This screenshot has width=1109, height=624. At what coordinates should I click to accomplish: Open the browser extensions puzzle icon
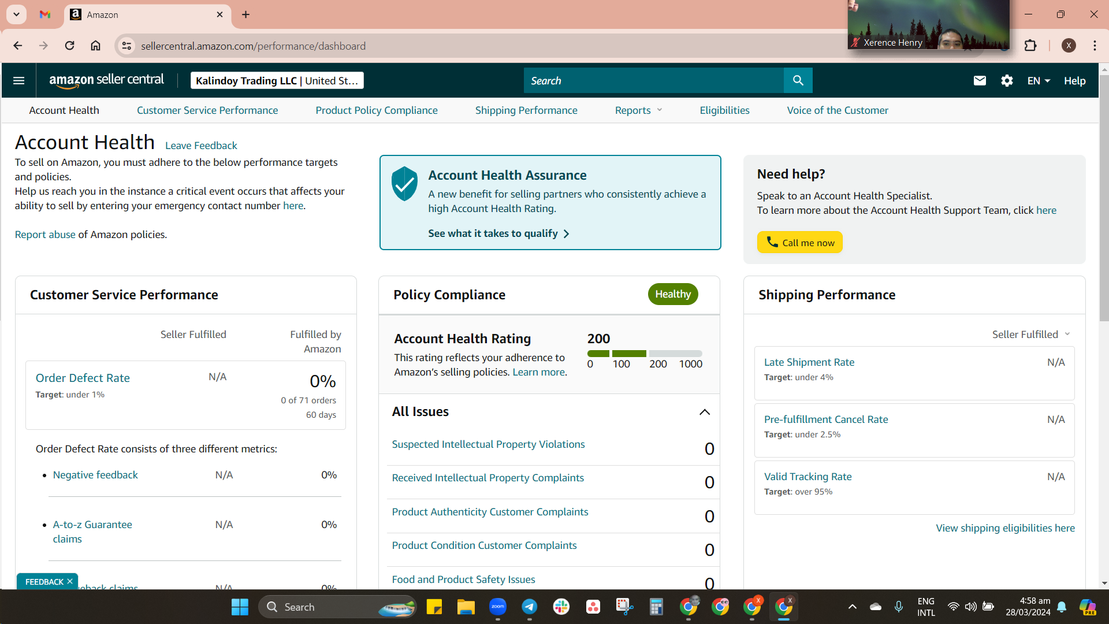[x=1030, y=46]
